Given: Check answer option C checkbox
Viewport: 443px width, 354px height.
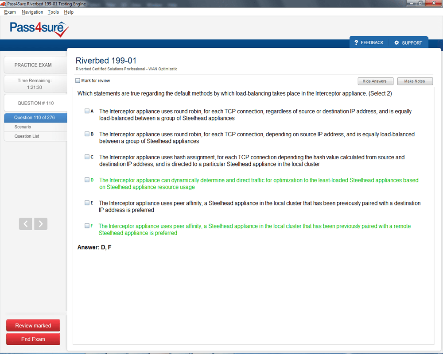Looking at the screenshot, I should (x=87, y=157).
